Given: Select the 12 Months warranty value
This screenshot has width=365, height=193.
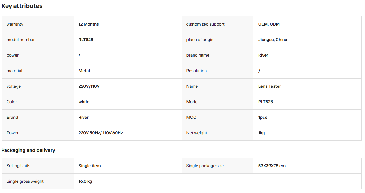Looking at the screenshot, I should coord(88,24).
